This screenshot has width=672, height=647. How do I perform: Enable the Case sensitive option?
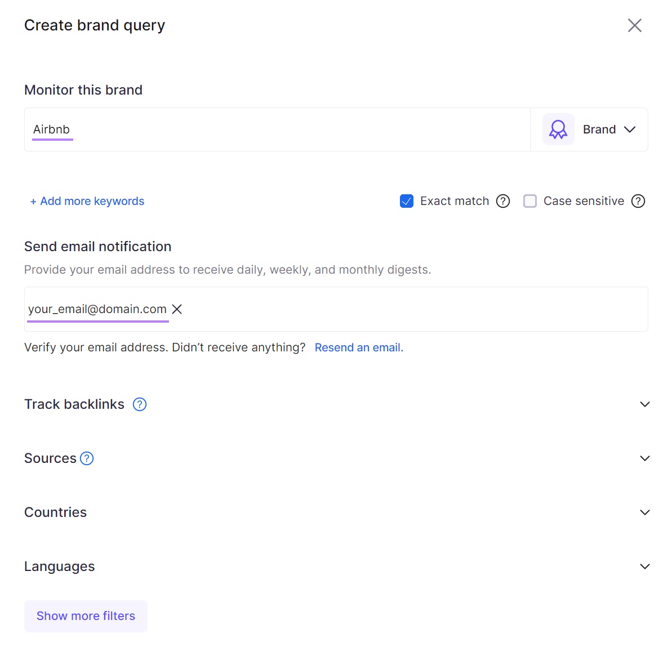tap(529, 200)
